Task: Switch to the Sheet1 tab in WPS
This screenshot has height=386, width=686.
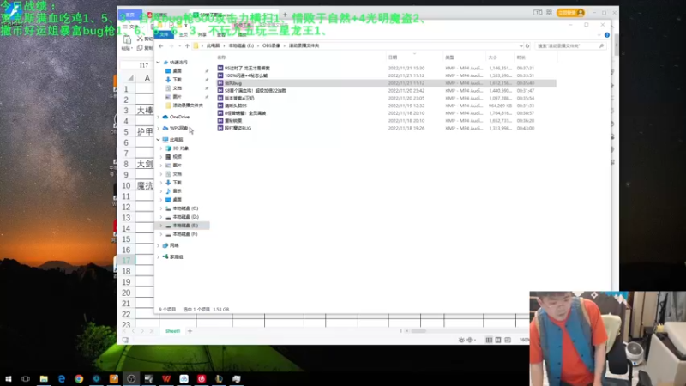Action: pyautogui.click(x=173, y=331)
